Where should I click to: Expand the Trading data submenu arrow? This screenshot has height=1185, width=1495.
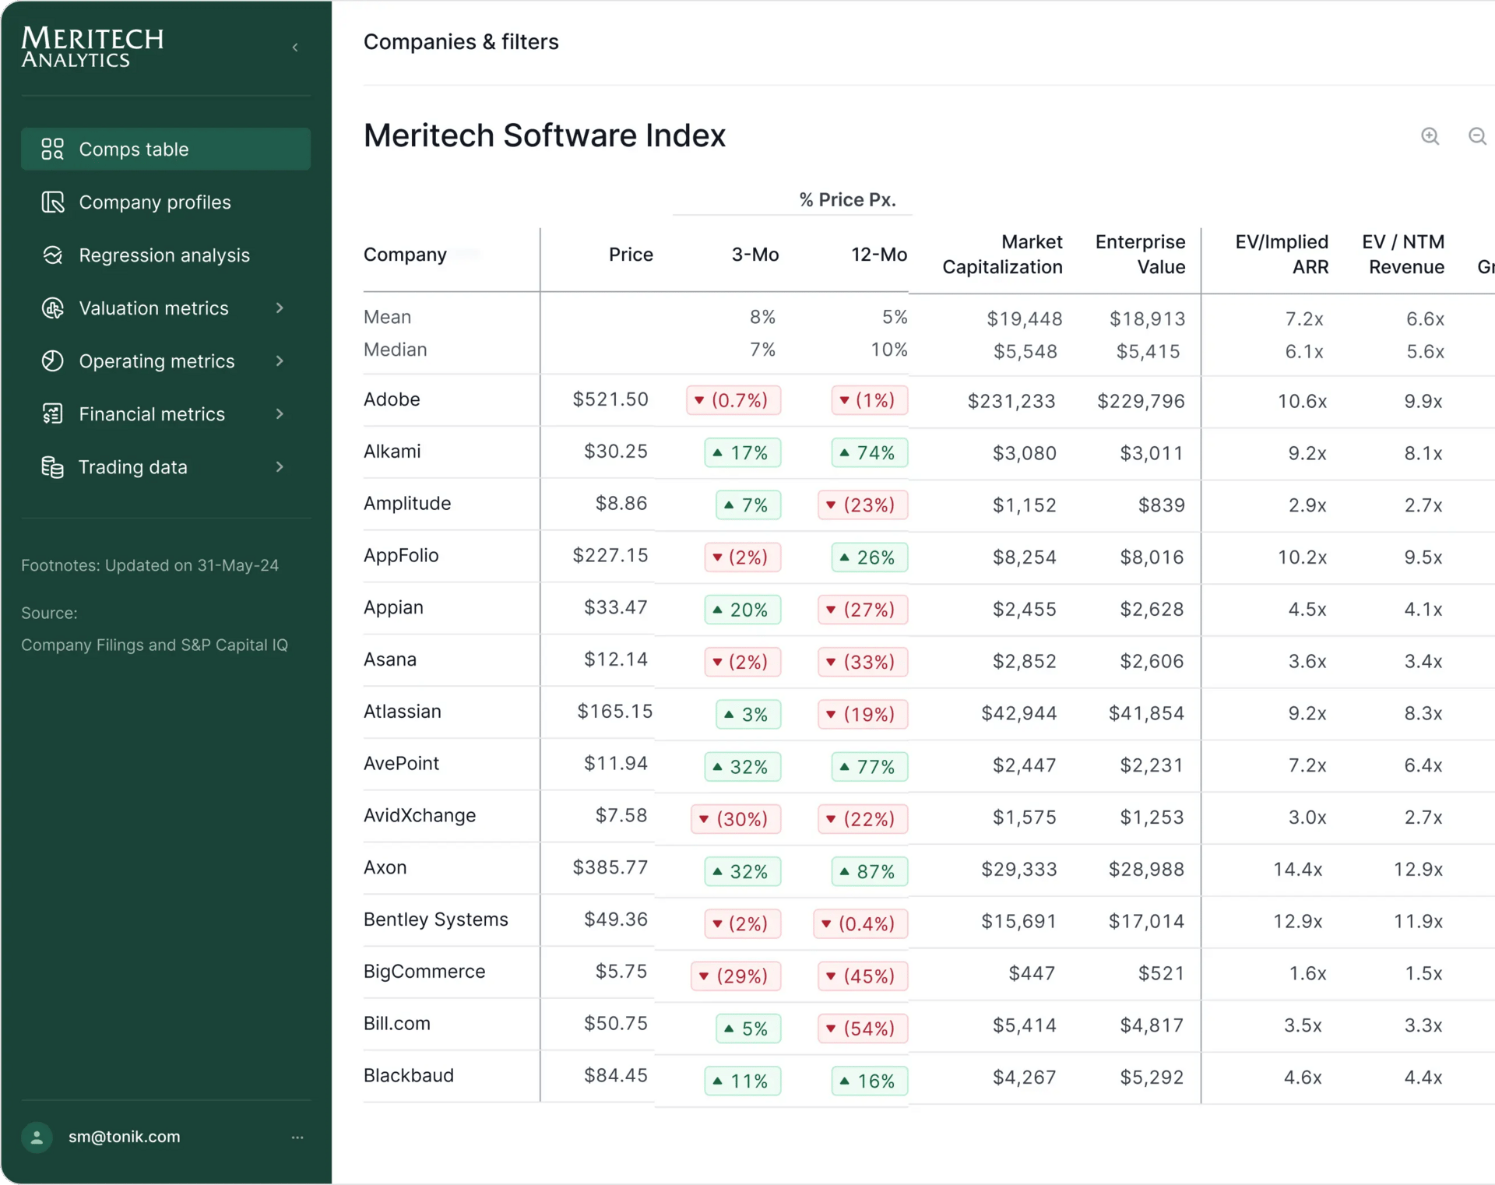(280, 467)
